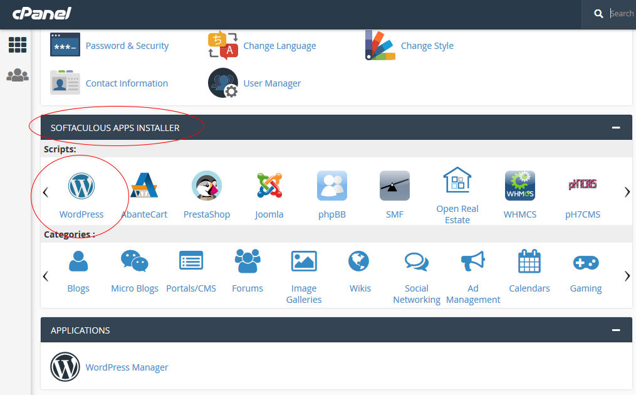Select the WHMCS script icon
Image resolution: width=636 pixels, height=395 pixels.
[x=520, y=186]
